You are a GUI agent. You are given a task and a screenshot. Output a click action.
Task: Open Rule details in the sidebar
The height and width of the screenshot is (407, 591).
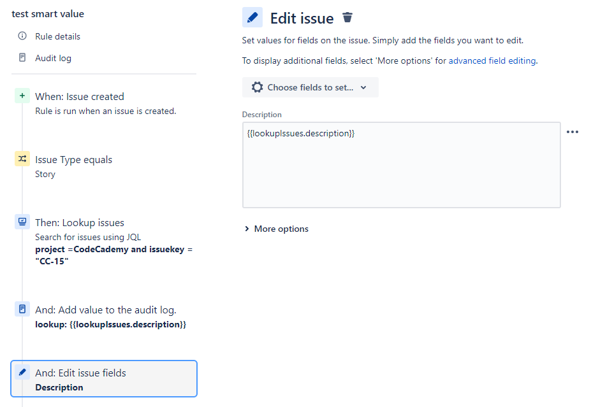pyautogui.click(x=57, y=36)
